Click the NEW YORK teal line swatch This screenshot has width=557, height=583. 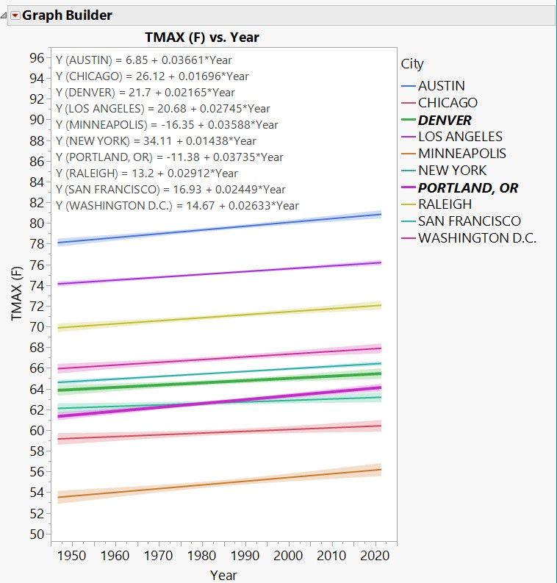(408, 171)
